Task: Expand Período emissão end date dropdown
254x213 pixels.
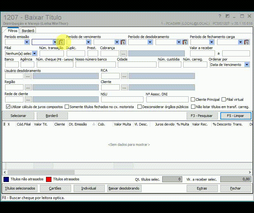Action: [x=55, y=42]
